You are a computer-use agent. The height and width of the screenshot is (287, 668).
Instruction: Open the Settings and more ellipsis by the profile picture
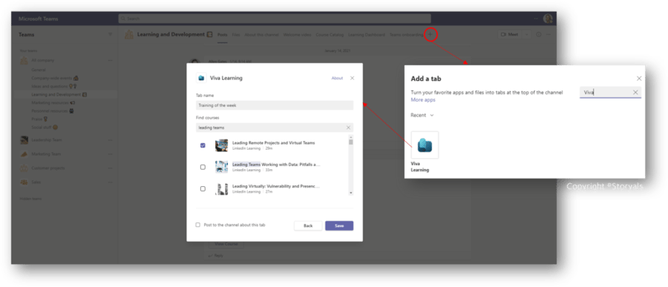pyautogui.click(x=537, y=19)
